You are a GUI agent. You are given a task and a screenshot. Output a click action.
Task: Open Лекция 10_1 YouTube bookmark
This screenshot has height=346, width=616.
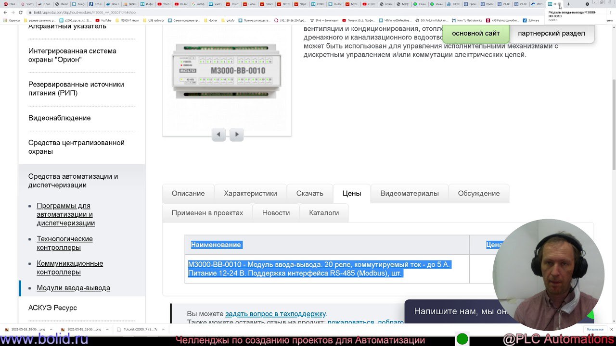click(x=359, y=21)
